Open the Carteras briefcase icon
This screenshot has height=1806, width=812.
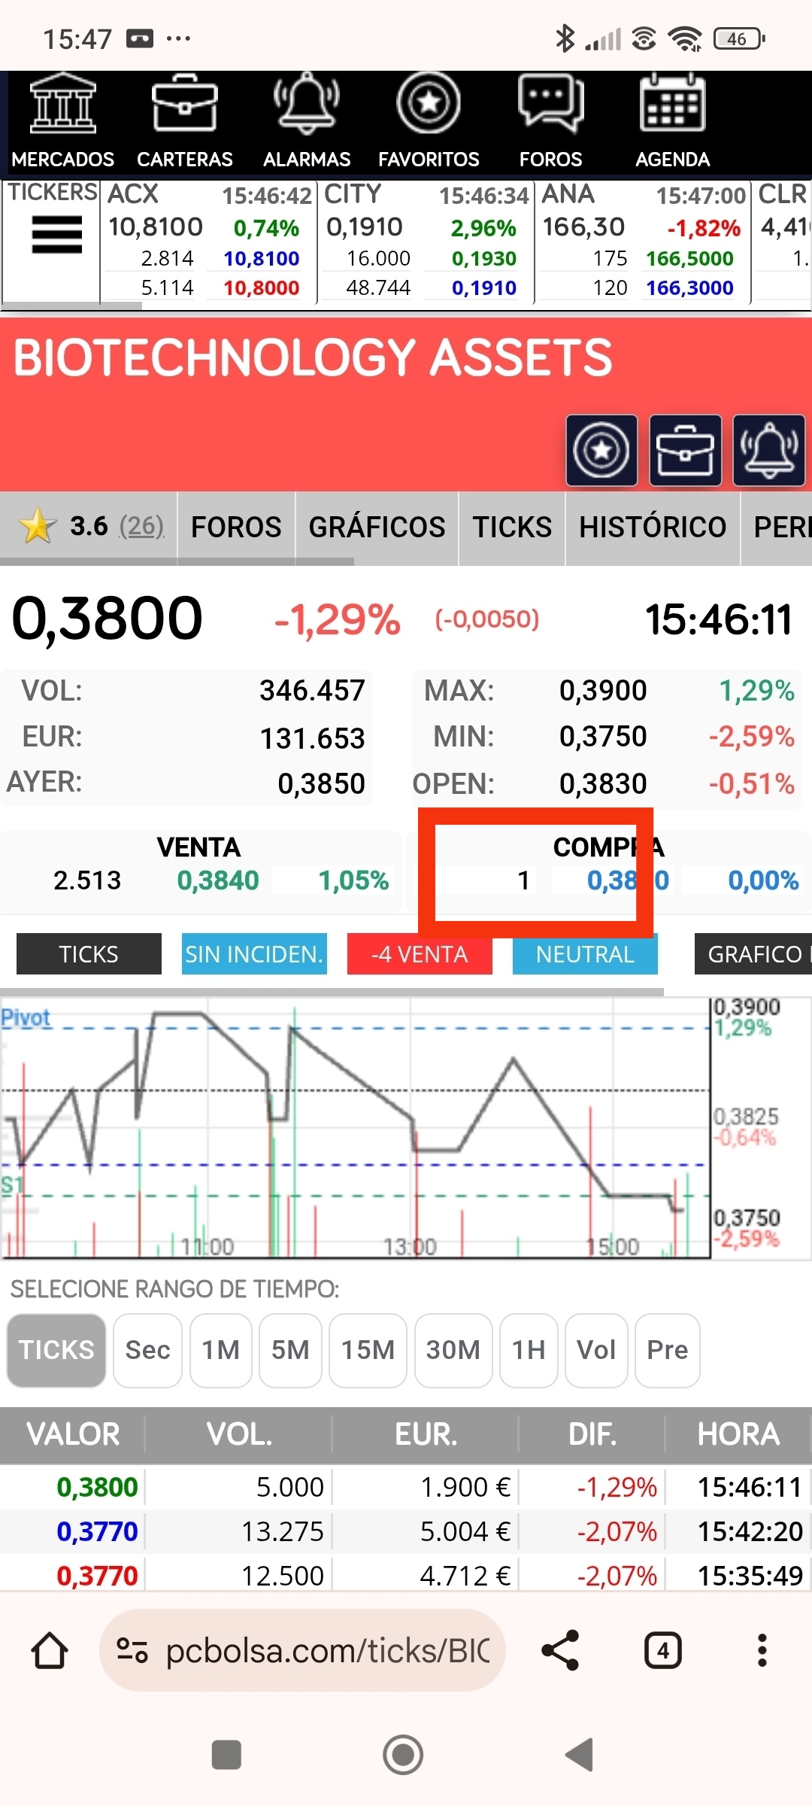coord(185,103)
